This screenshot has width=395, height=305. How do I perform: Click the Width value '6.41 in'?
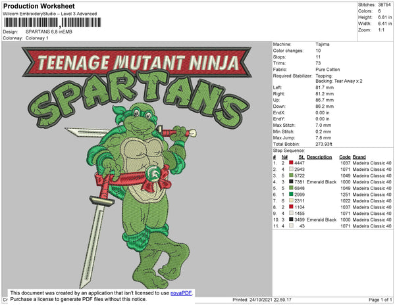pyautogui.click(x=385, y=24)
